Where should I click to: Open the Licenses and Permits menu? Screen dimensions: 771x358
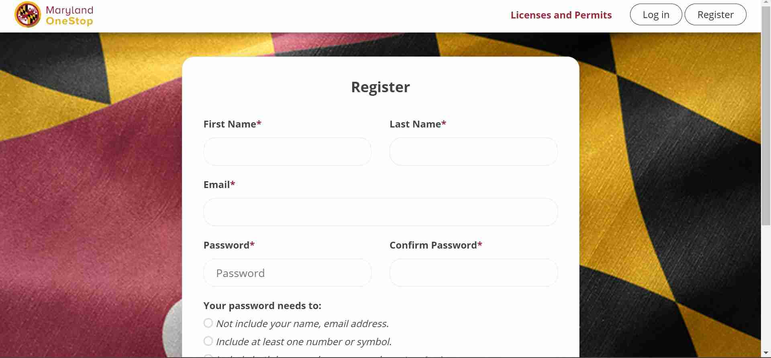point(561,15)
